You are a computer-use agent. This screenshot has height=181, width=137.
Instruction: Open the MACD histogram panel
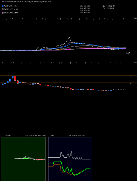click(x=23, y=159)
